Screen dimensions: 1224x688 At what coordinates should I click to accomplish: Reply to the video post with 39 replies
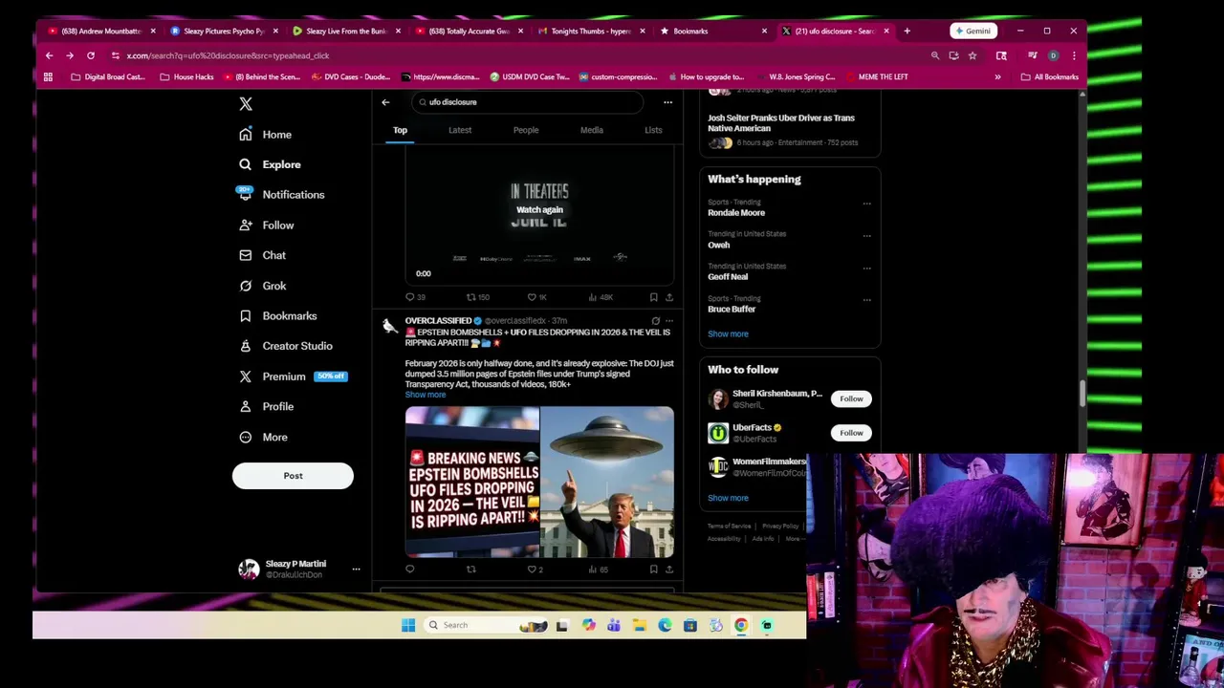click(415, 297)
